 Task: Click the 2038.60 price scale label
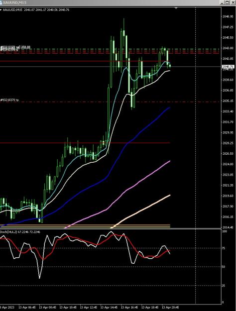click(228, 80)
